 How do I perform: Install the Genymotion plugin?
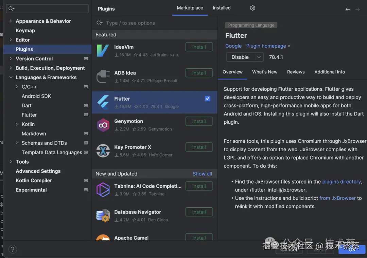click(x=199, y=121)
